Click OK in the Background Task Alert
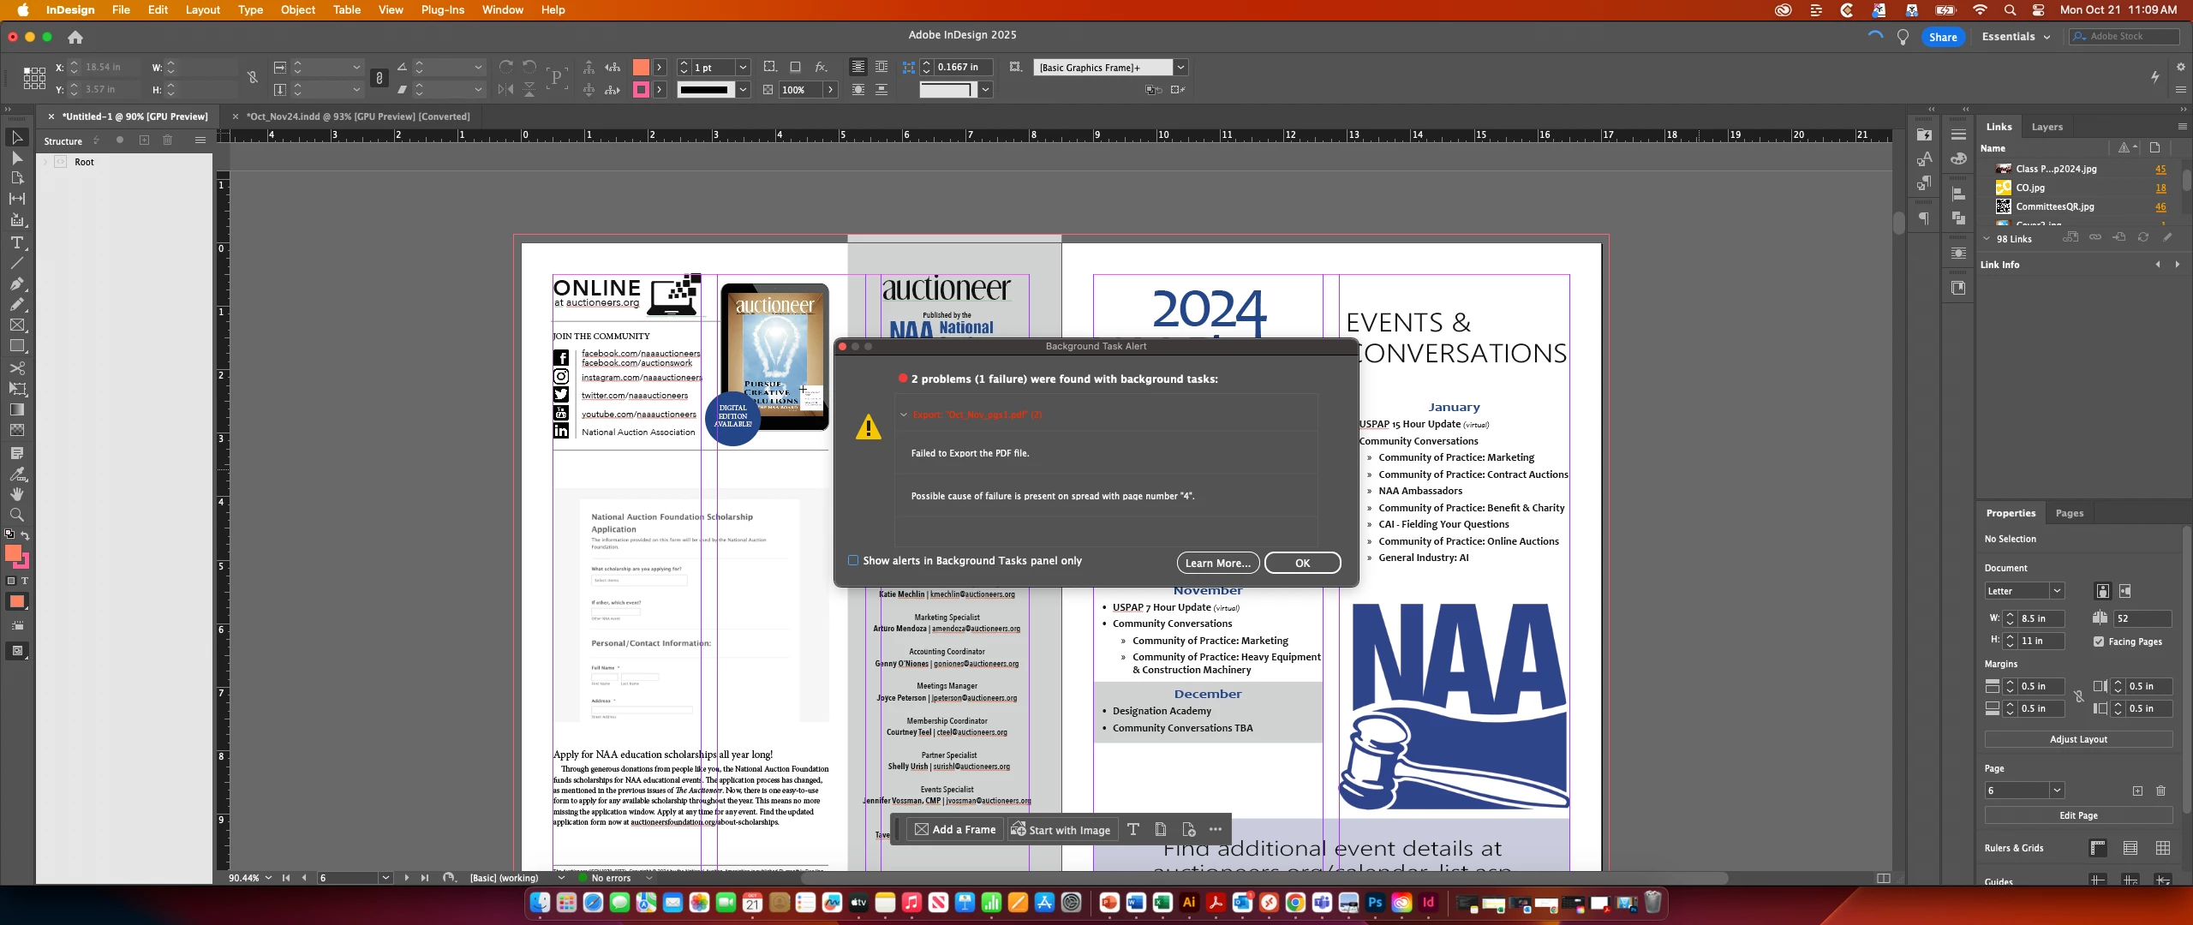Screen dimensions: 2193x925 point(1302,563)
